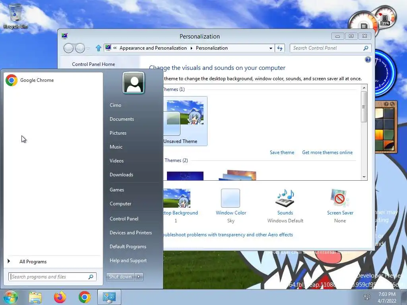Open Control Panel Home link

click(93, 64)
